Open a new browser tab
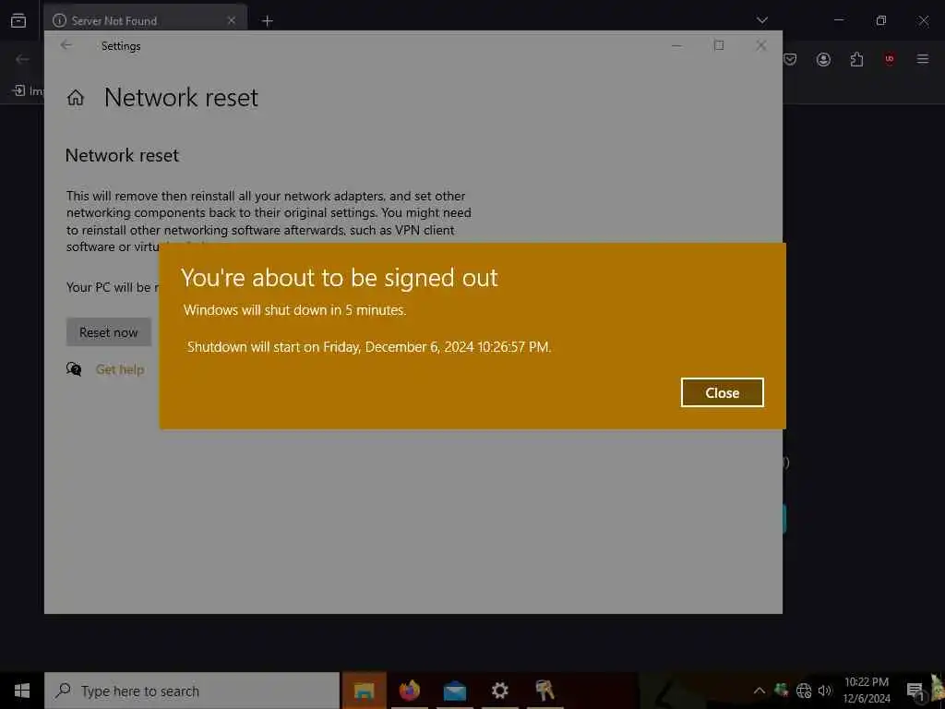This screenshot has width=945, height=709. [x=267, y=21]
